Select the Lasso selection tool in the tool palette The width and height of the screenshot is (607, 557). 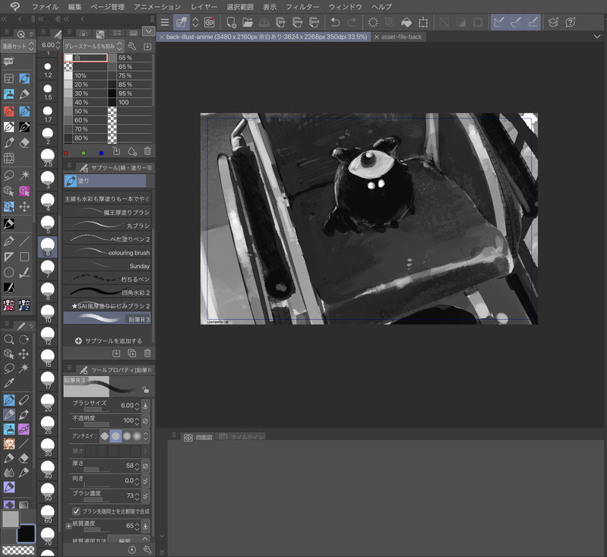coord(9,369)
